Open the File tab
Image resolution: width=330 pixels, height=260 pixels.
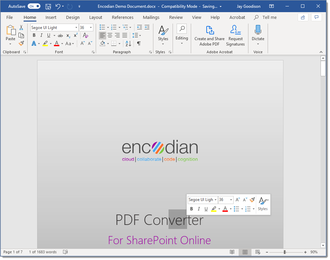(9, 18)
